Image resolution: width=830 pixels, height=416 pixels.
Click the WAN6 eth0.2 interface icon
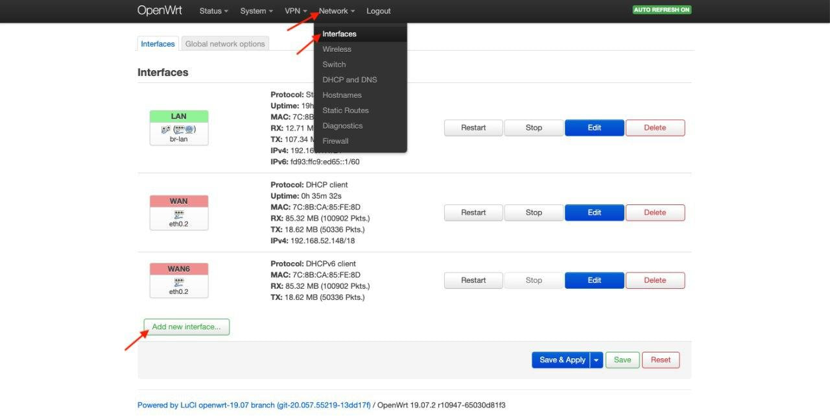[178, 282]
